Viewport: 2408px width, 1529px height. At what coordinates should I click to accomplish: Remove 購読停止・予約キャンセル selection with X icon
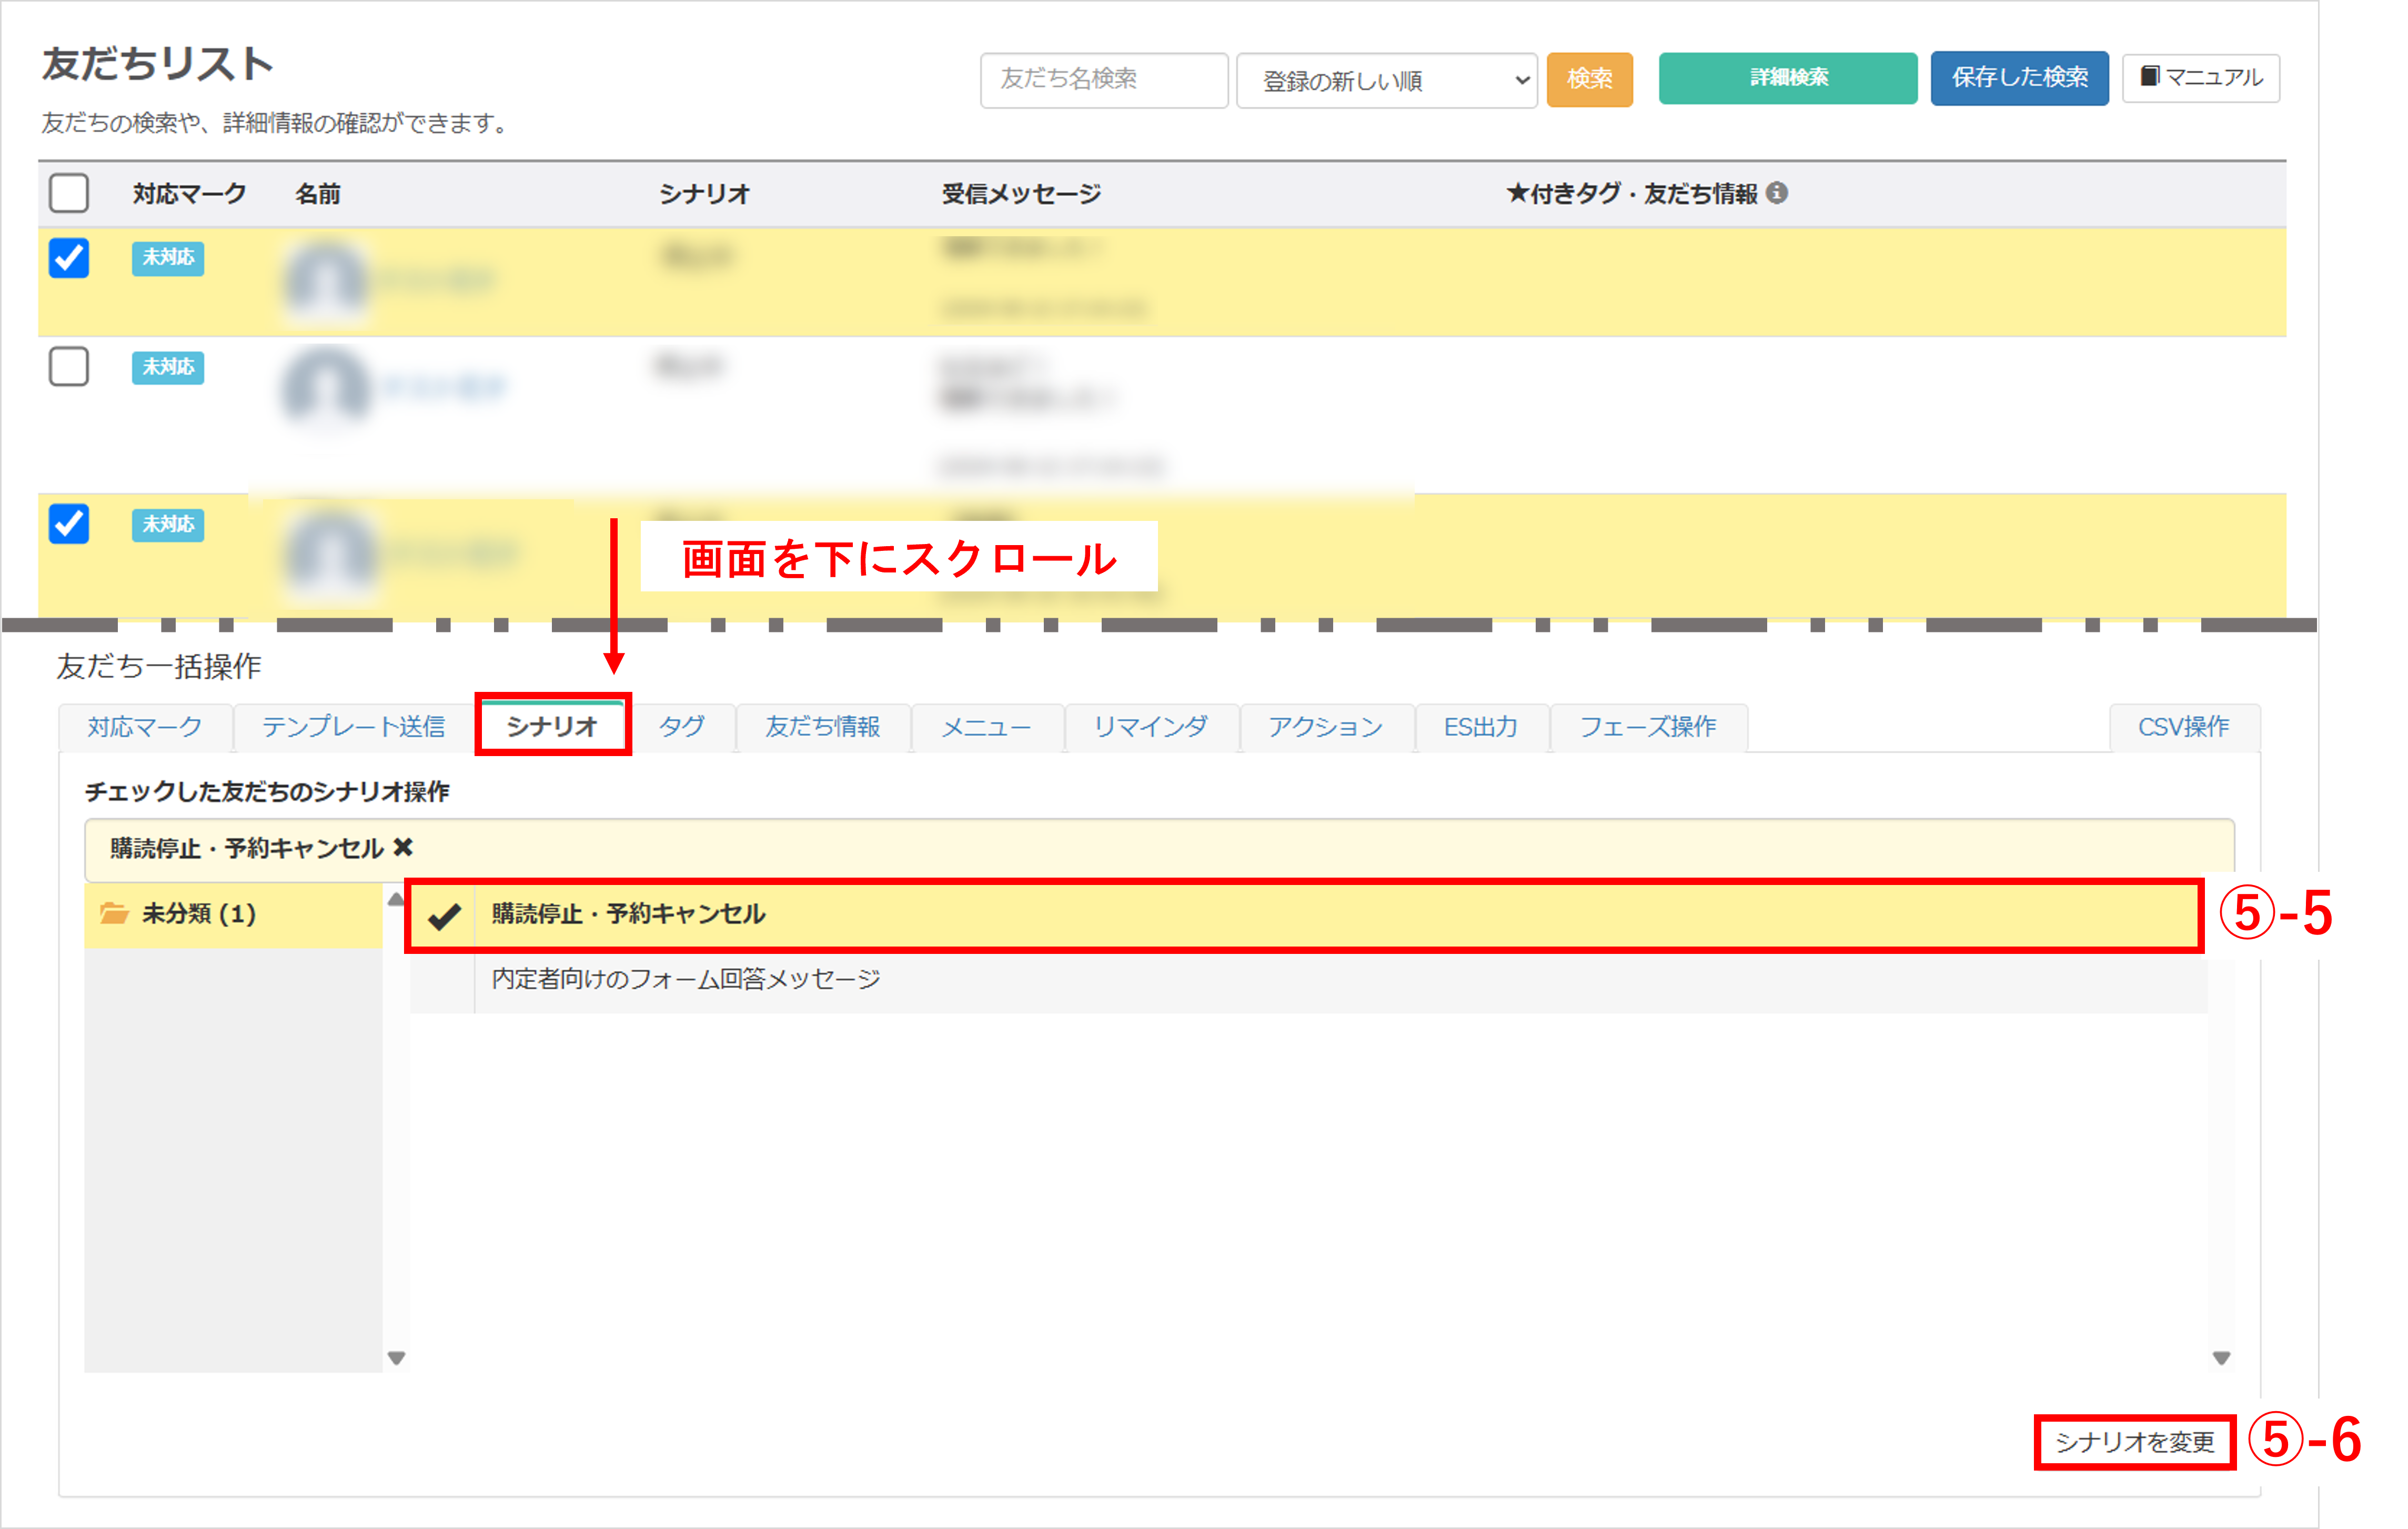403,848
